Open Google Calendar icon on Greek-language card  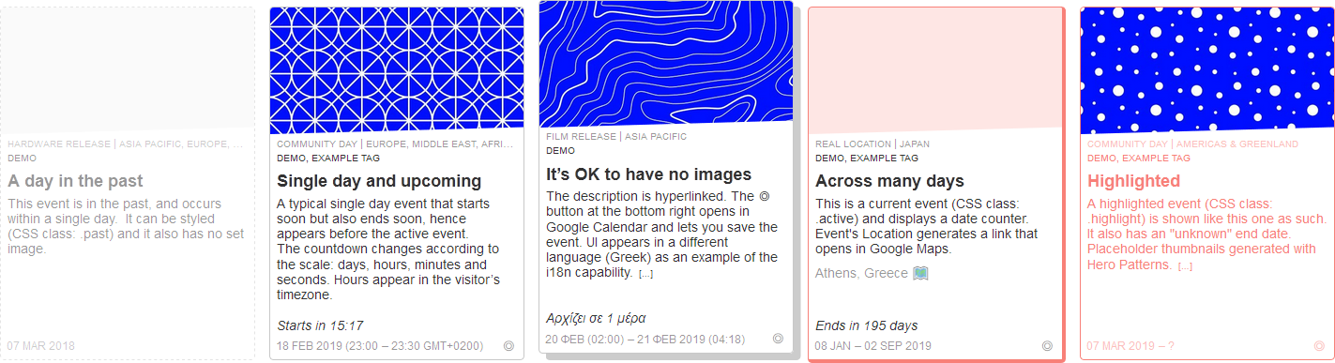point(778,339)
